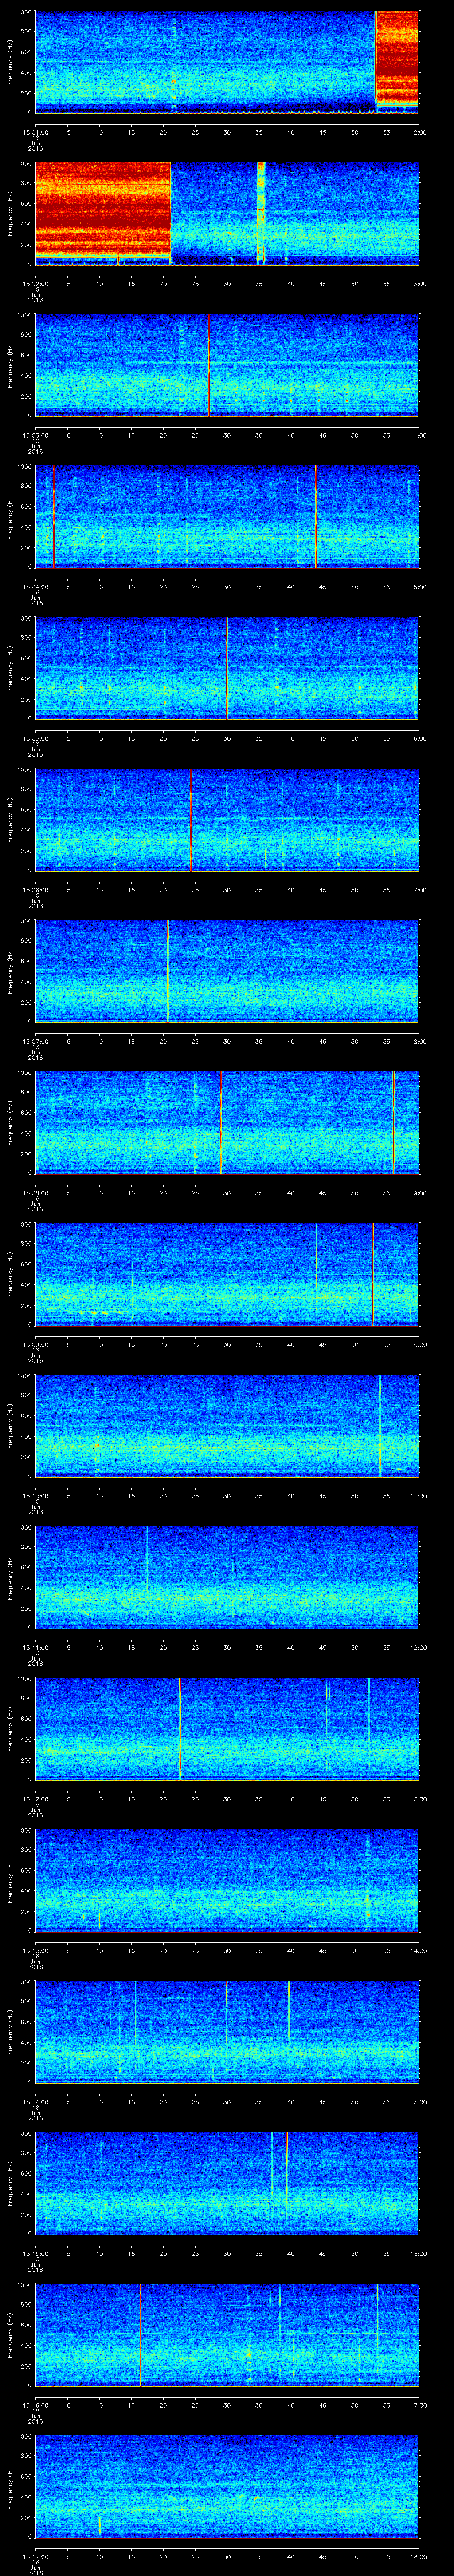Click the red vertical line in the 15:12:00 spectrogram
Viewport: 454px width, 2576px height.
point(180,1729)
